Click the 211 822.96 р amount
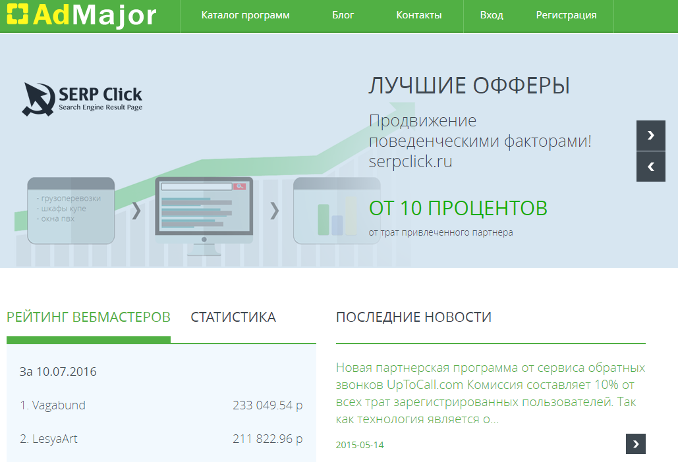Viewport: 678px width, 462px height. click(268, 439)
